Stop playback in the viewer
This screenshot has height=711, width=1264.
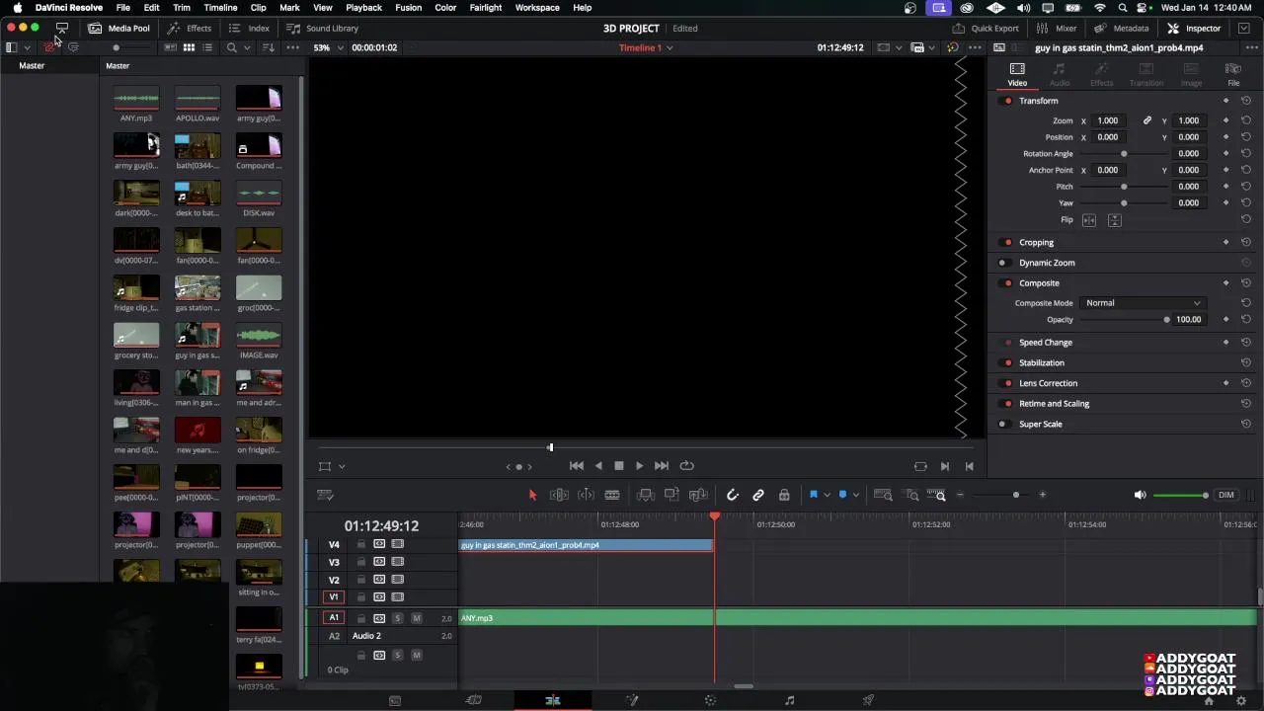click(x=619, y=466)
